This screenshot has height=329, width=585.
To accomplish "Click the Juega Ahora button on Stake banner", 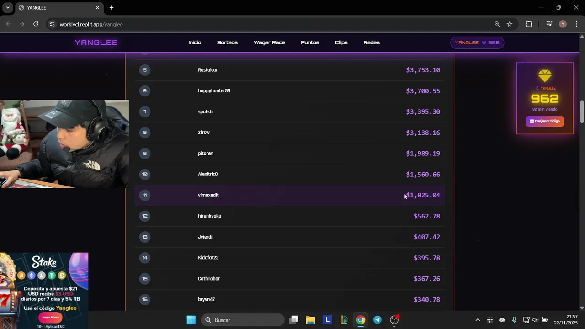I will (51, 317).
